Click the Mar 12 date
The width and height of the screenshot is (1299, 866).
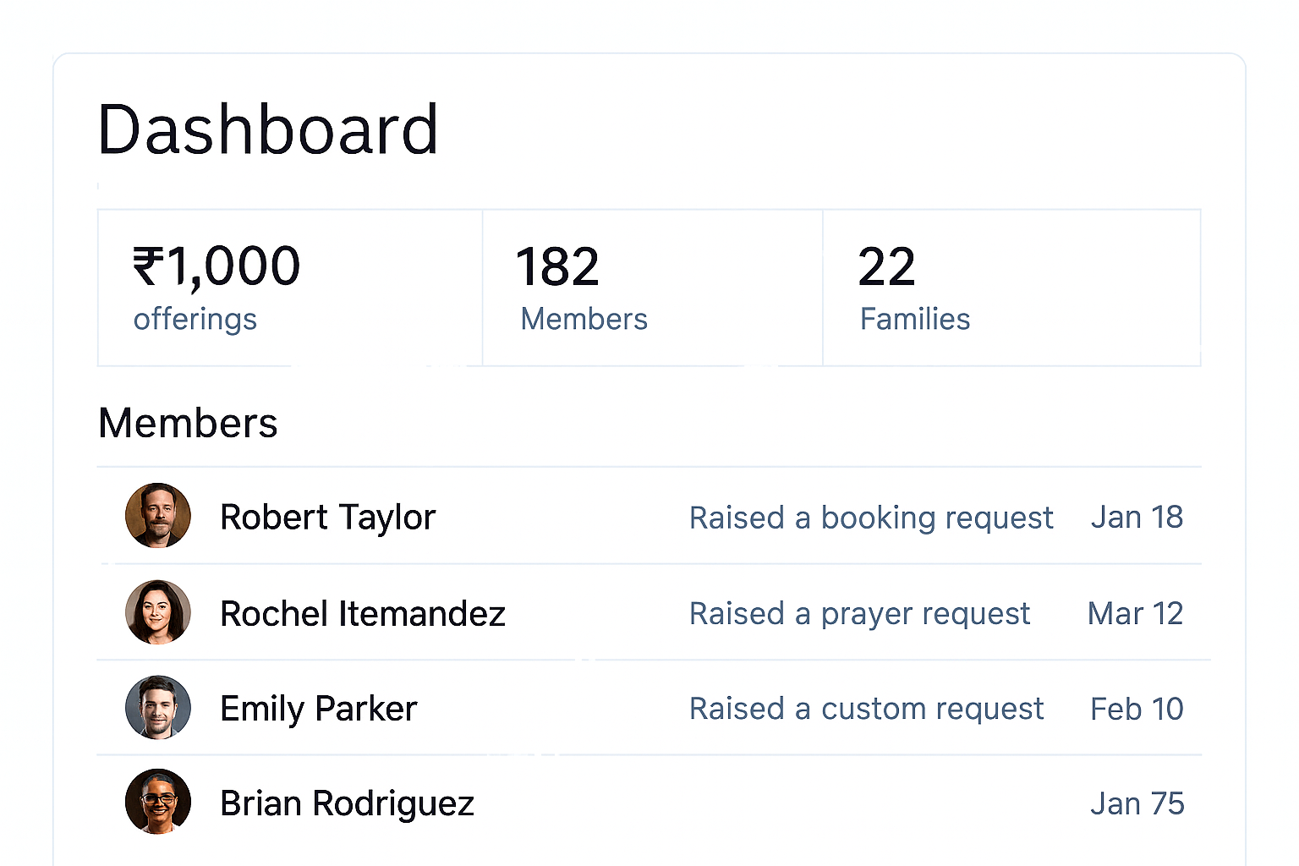point(1135,614)
